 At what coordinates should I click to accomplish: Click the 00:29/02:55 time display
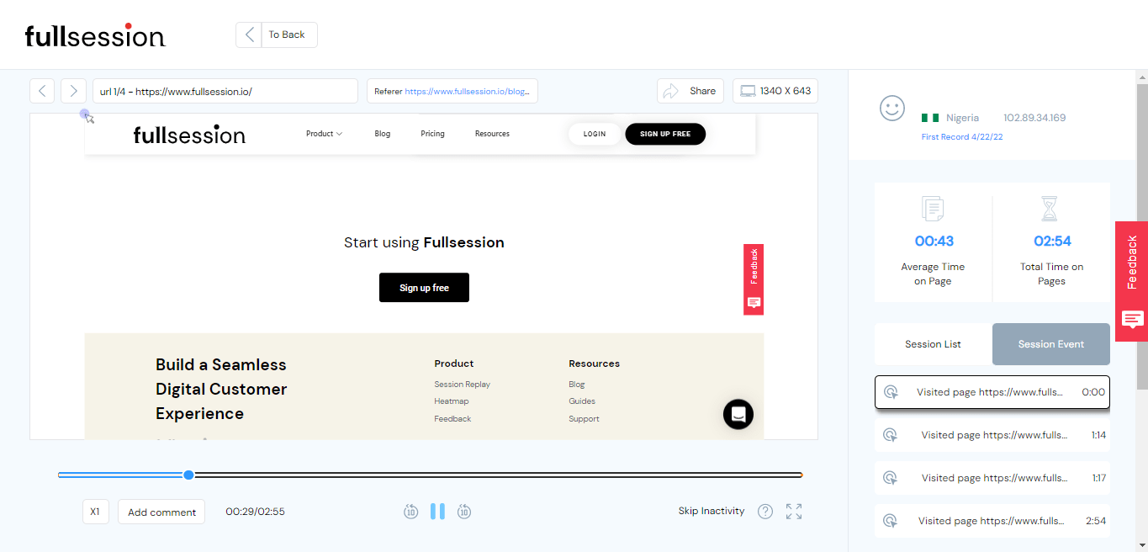pos(255,512)
